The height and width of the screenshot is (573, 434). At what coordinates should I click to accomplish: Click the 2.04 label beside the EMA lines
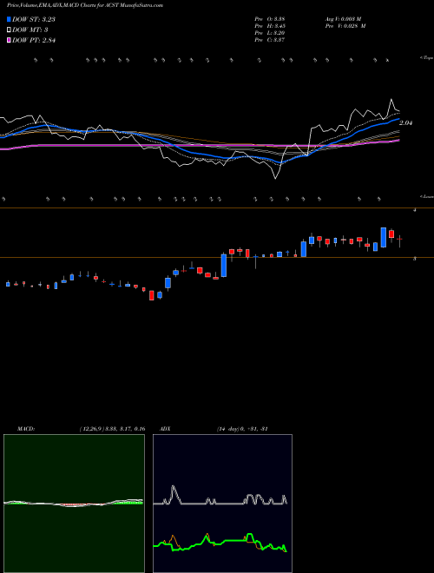(405, 123)
